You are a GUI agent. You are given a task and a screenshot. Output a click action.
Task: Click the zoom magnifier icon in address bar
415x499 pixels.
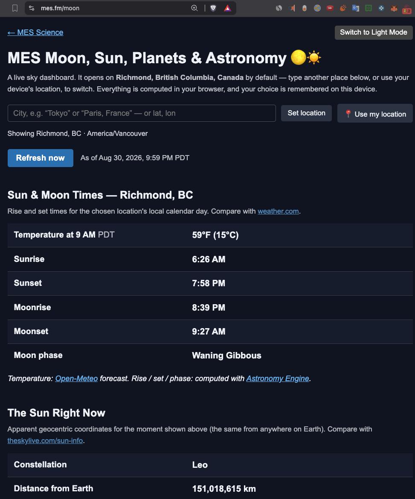pos(194,8)
